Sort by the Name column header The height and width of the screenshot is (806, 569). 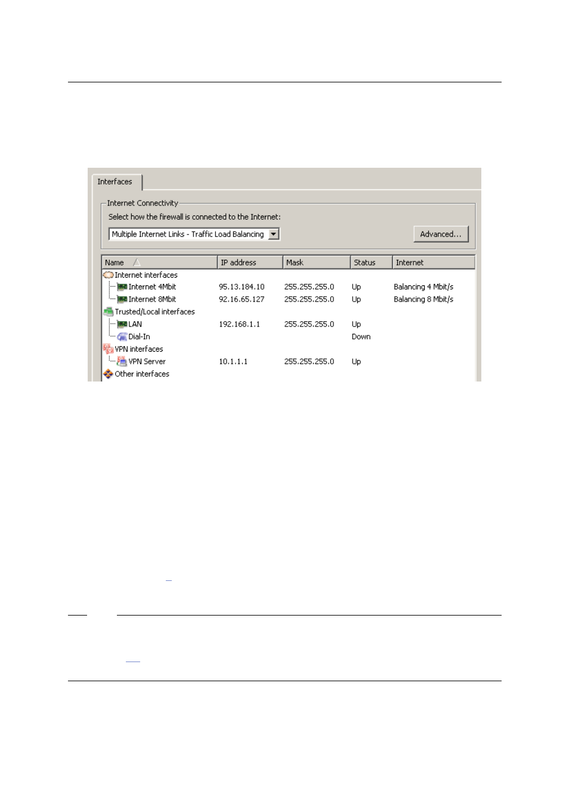tap(160, 262)
